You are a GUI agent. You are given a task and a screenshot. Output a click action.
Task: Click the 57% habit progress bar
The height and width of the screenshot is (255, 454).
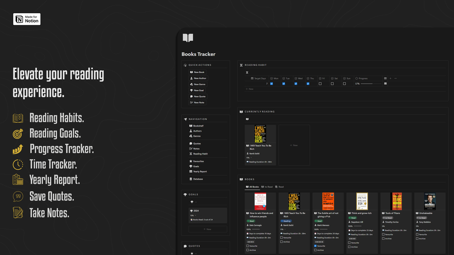pyautogui.click(x=371, y=83)
